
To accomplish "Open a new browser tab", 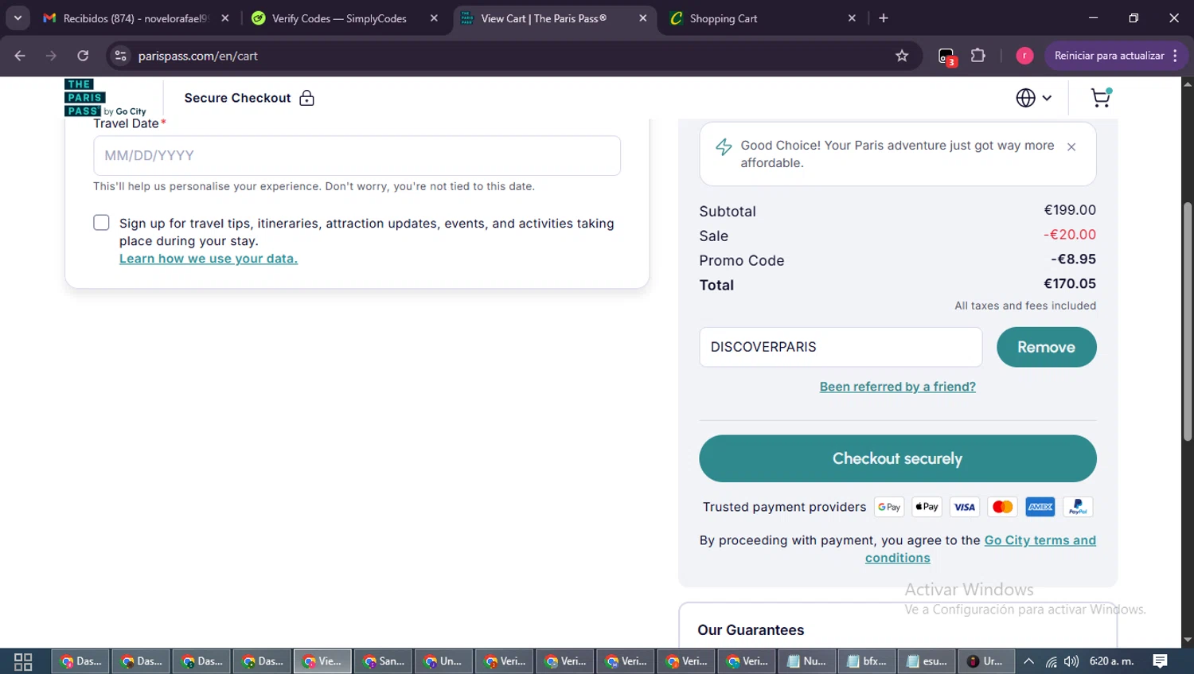I will [x=884, y=18].
